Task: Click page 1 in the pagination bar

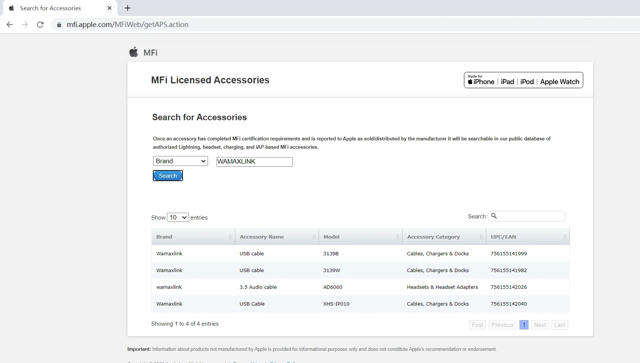Action: [524, 325]
